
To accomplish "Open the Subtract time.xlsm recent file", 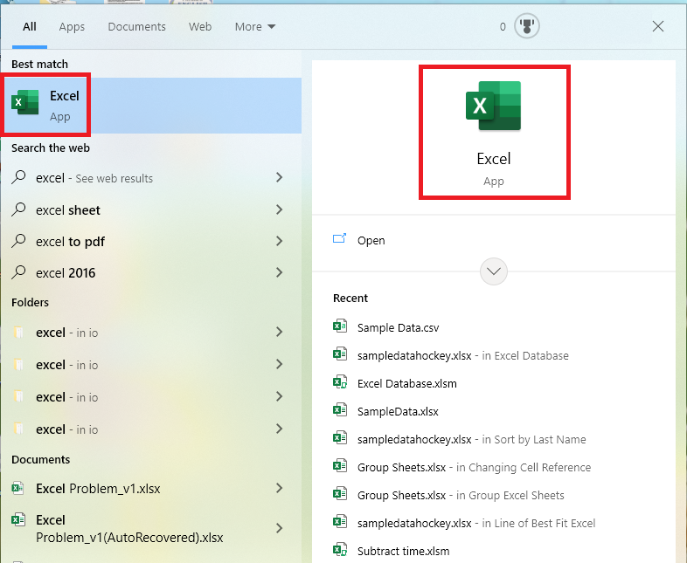I will 403,551.
